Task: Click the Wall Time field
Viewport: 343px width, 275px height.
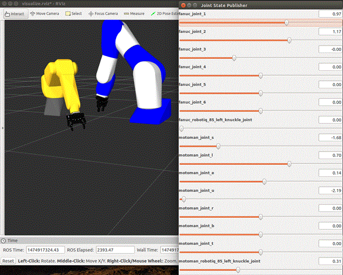Action: 169,250
